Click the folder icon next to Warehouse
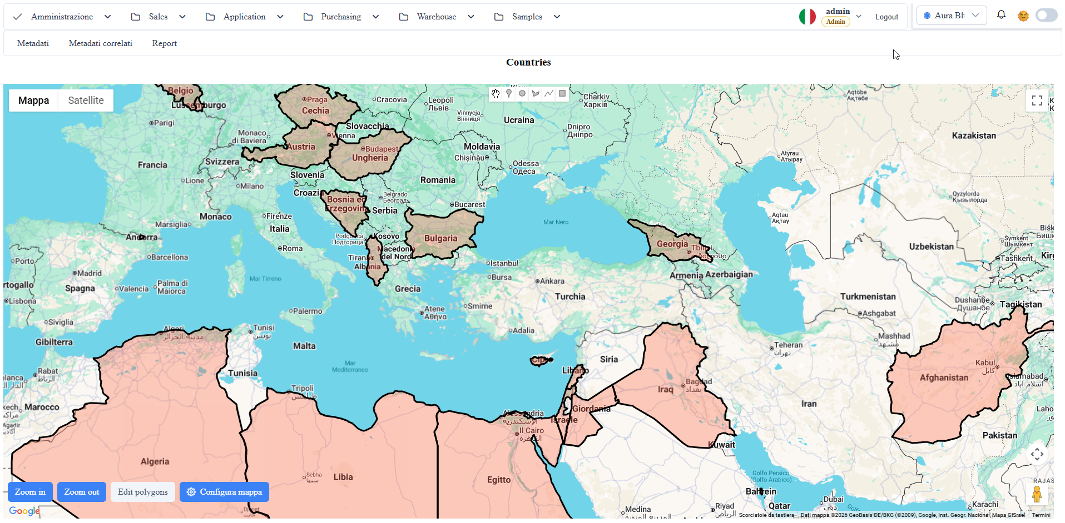This screenshot has width=1065, height=523. [x=404, y=17]
